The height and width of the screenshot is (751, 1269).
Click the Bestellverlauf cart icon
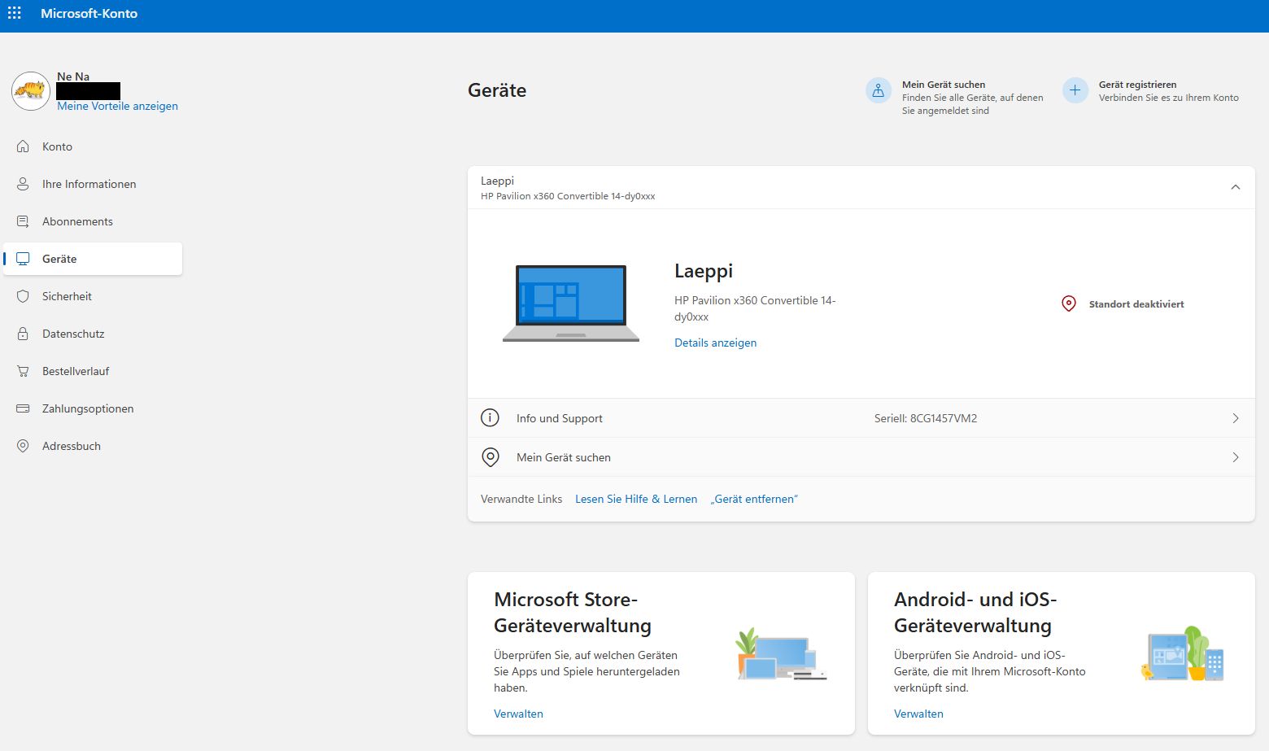tap(23, 371)
